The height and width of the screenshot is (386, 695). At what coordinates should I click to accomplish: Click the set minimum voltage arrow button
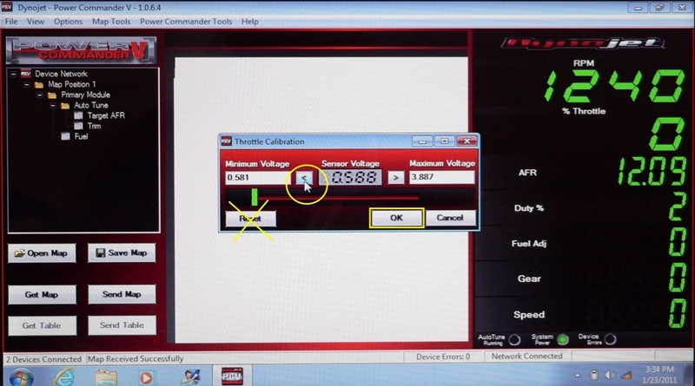(x=304, y=177)
